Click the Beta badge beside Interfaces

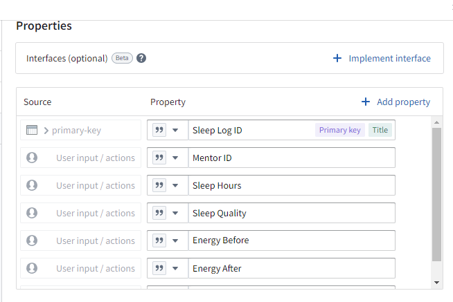coord(122,58)
